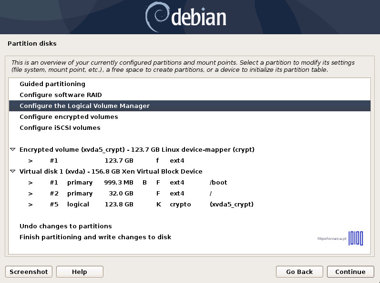Select Finish partitioning and write changes
Screen dimensions: 380x283
pos(95,237)
